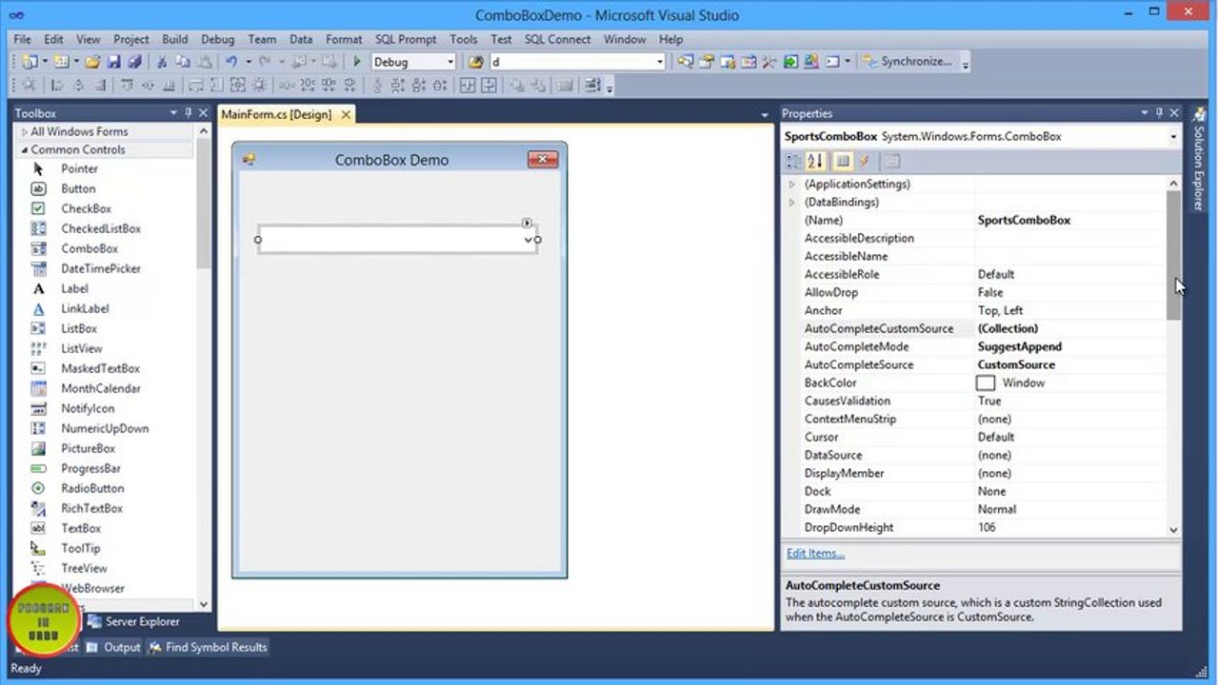The height and width of the screenshot is (685, 1218).
Task: Save the file with the floppy icon
Action: (113, 62)
